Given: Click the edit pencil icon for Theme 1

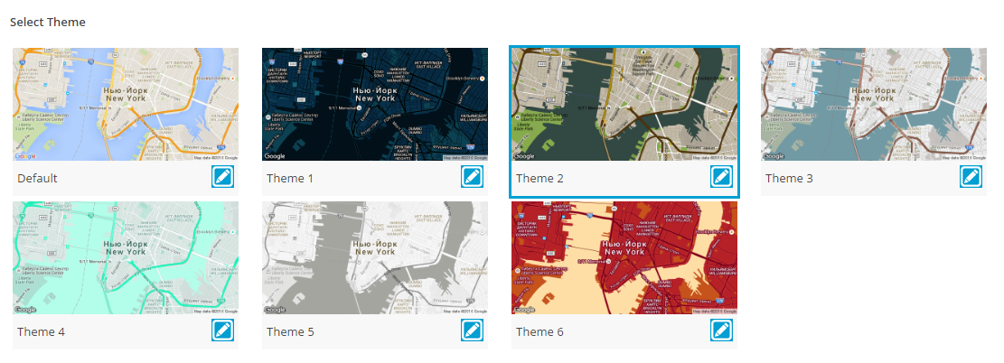Looking at the screenshot, I should pyautogui.click(x=472, y=177).
